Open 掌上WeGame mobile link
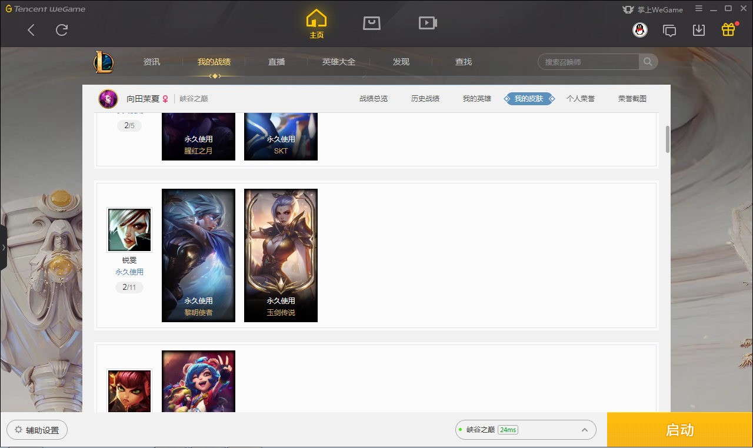Image resolution: width=753 pixels, height=448 pixels. pos(652,9)
